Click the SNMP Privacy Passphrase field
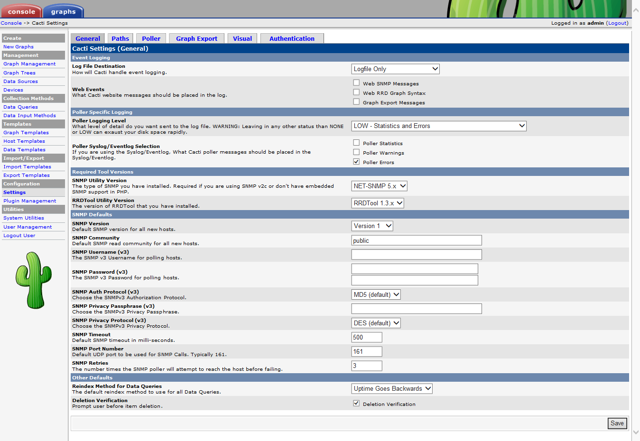 [417, 309]
